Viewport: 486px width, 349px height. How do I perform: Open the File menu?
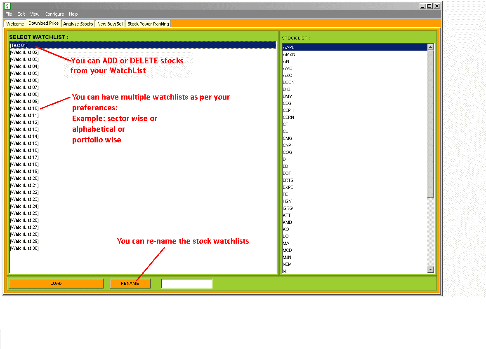[x=9, y=14]
